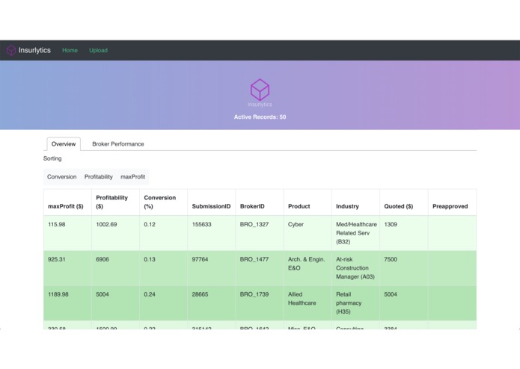
Task: Select maxProfit value 115.98
Action: 56,224
